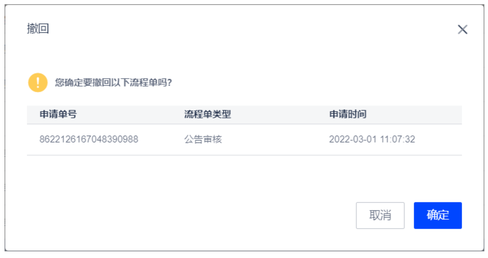
Task: Click the time 11:07:32 in the time cell
Action: [398, 139]
